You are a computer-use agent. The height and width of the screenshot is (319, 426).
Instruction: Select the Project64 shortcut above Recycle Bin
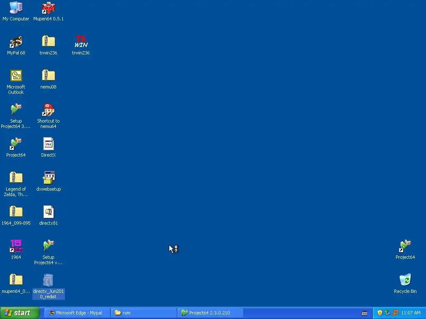pos(405,246)
